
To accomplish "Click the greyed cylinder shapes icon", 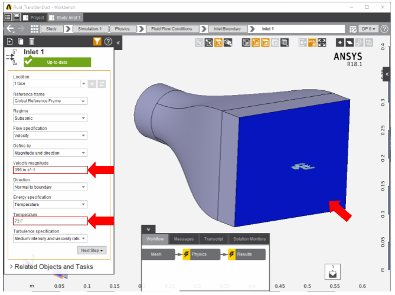I will (x=359, y=42).
